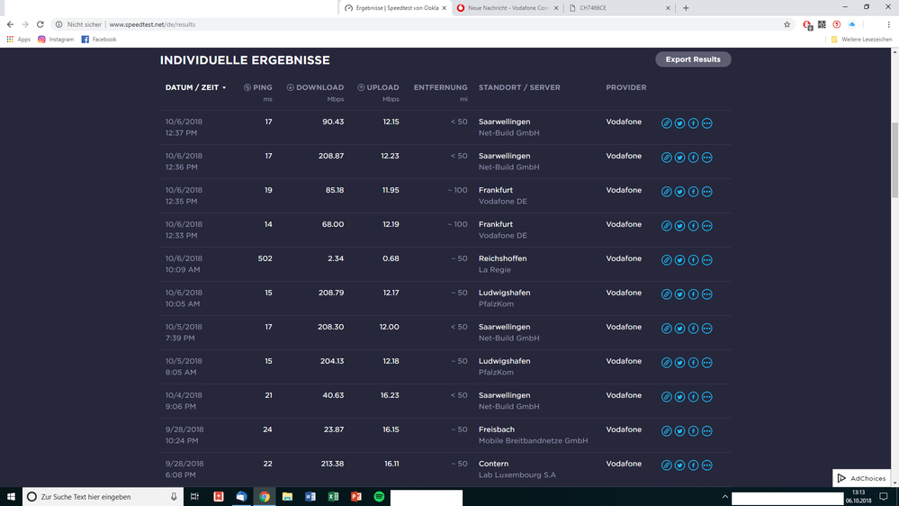This screenshot has width=899, height=506.
Task: Open Chrome menu three dots
Action: click(889, 24)
